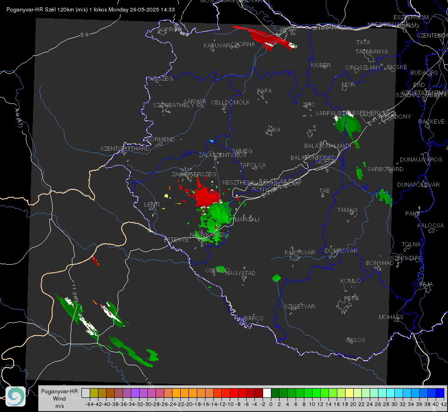This screenshot has width=448, height=412.
Task: Click the Poganyvar-HR Wind m/s legend label
Action: [x=59, y=399]
